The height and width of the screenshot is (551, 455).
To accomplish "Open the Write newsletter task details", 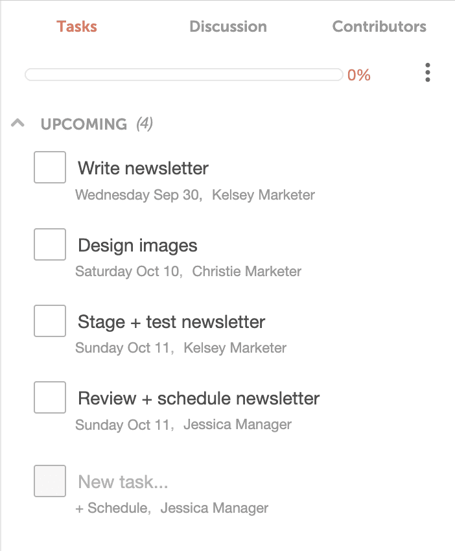I will pos(143,168).
